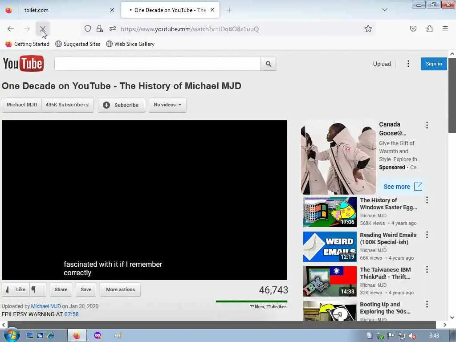Click horizontal scrollbar right arrow
This screenshot has height=342, width=456.
tap(445, 325)
